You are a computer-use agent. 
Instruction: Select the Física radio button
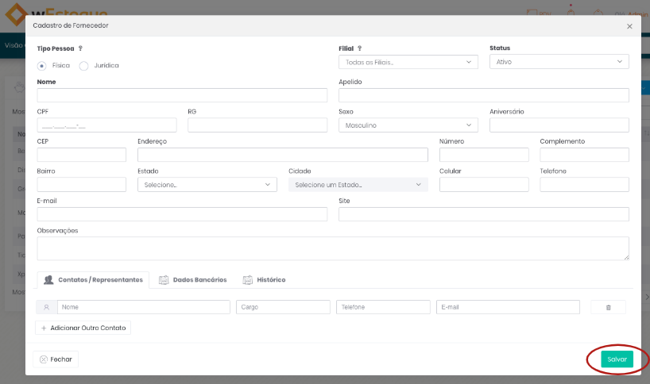tap(41, 66)
